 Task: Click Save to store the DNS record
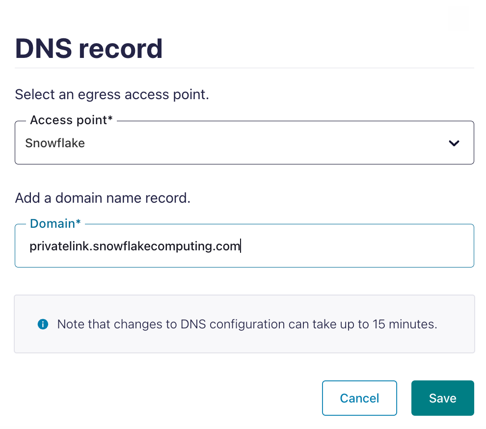(442, 398)
